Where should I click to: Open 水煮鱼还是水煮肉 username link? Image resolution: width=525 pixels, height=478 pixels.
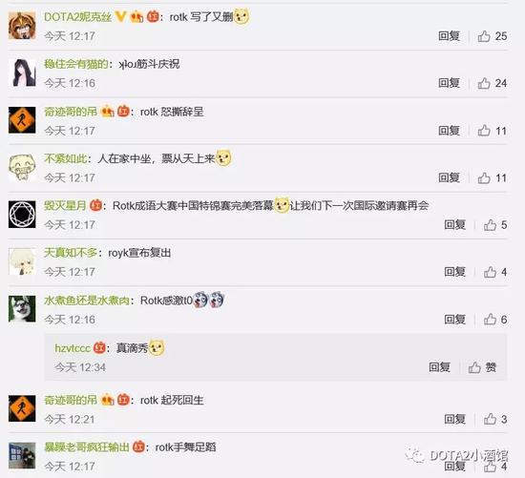coord(87,301)
